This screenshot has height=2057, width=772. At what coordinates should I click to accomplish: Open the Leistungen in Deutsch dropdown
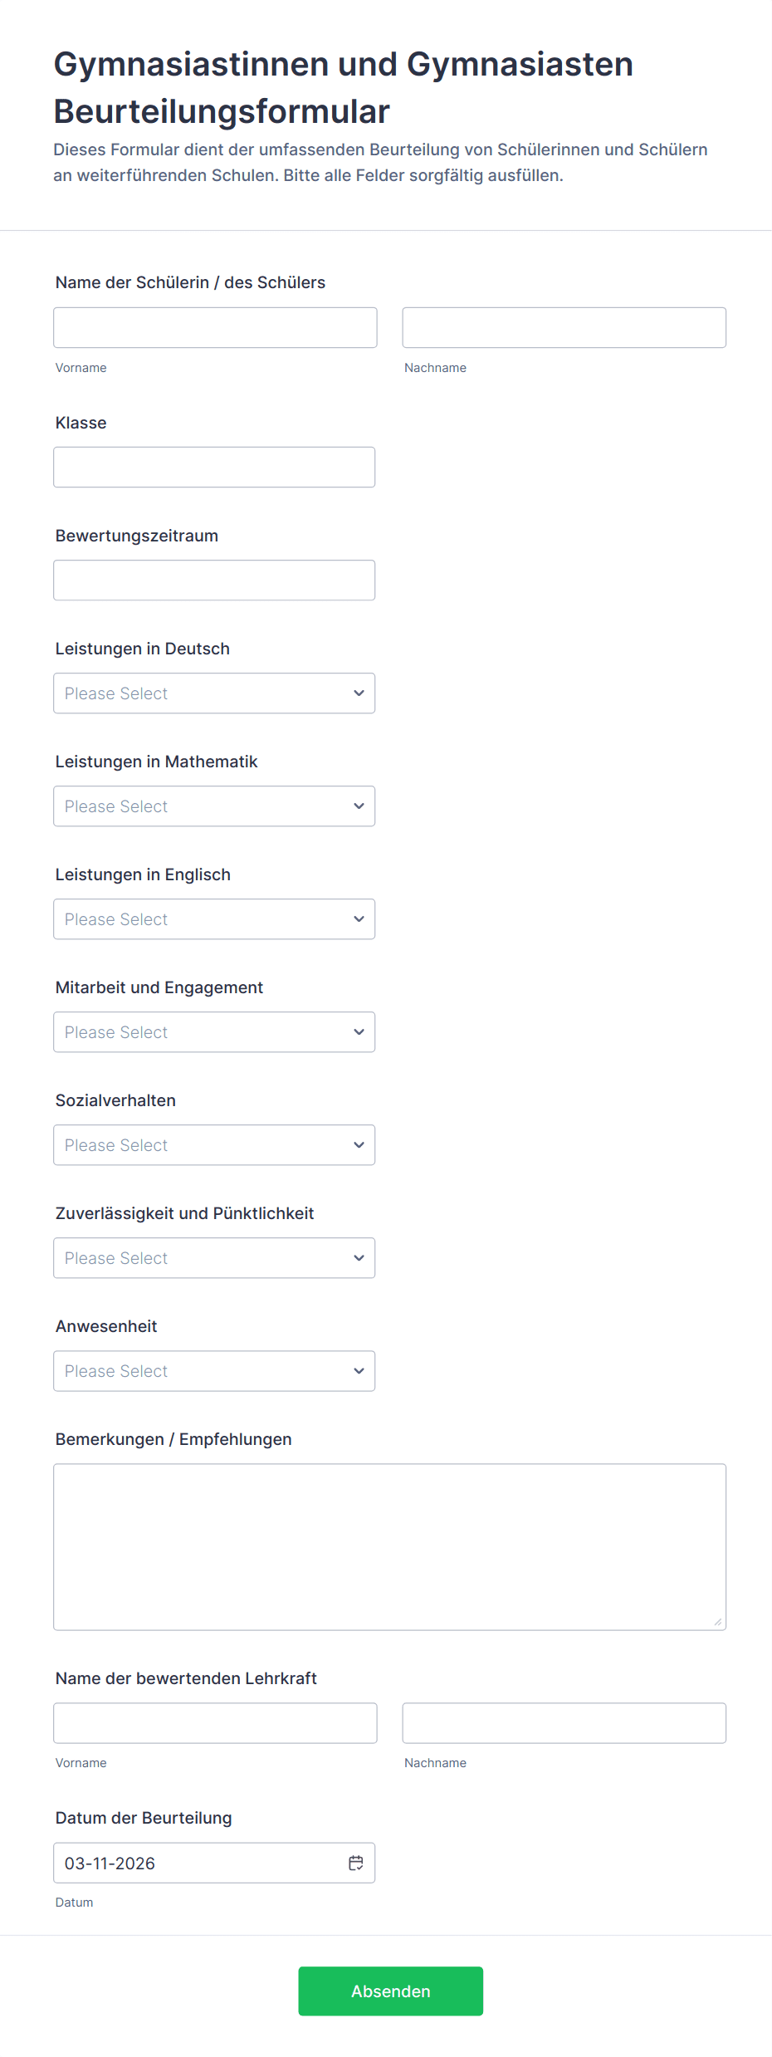pyautogui.click(x=213, y=693)
